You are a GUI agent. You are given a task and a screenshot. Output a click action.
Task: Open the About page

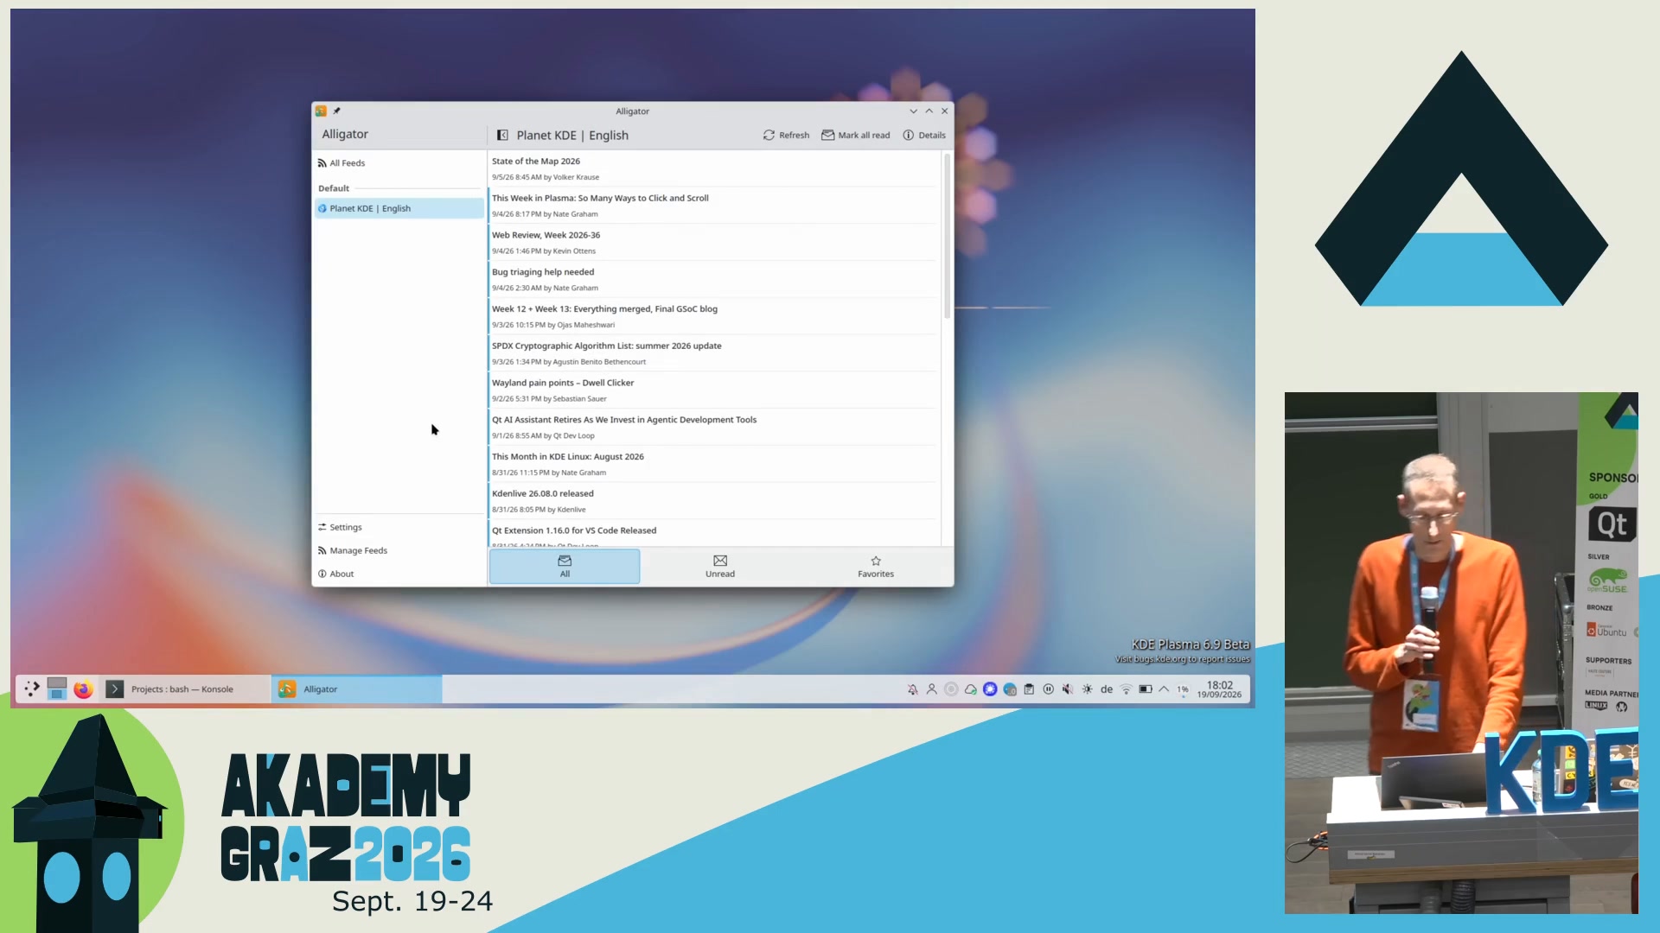coord(399,574)
